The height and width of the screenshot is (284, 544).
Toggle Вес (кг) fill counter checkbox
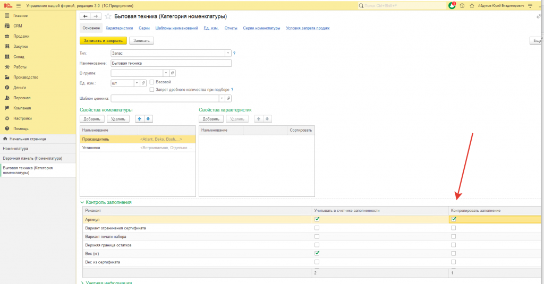317,253
